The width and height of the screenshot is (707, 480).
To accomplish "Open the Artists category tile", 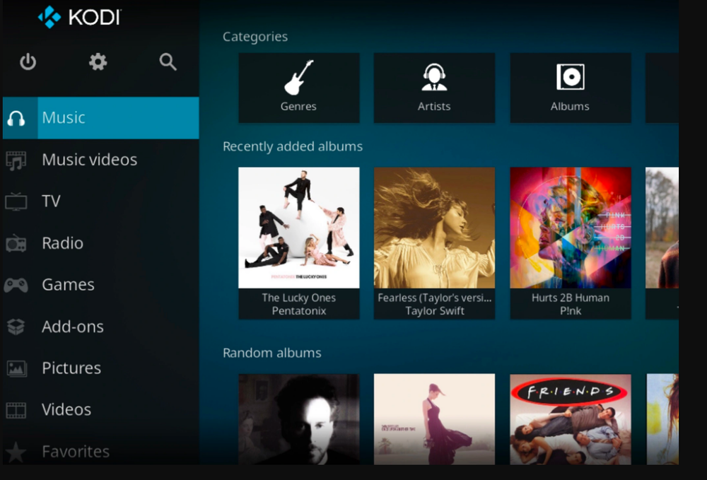I will point(434,87).
